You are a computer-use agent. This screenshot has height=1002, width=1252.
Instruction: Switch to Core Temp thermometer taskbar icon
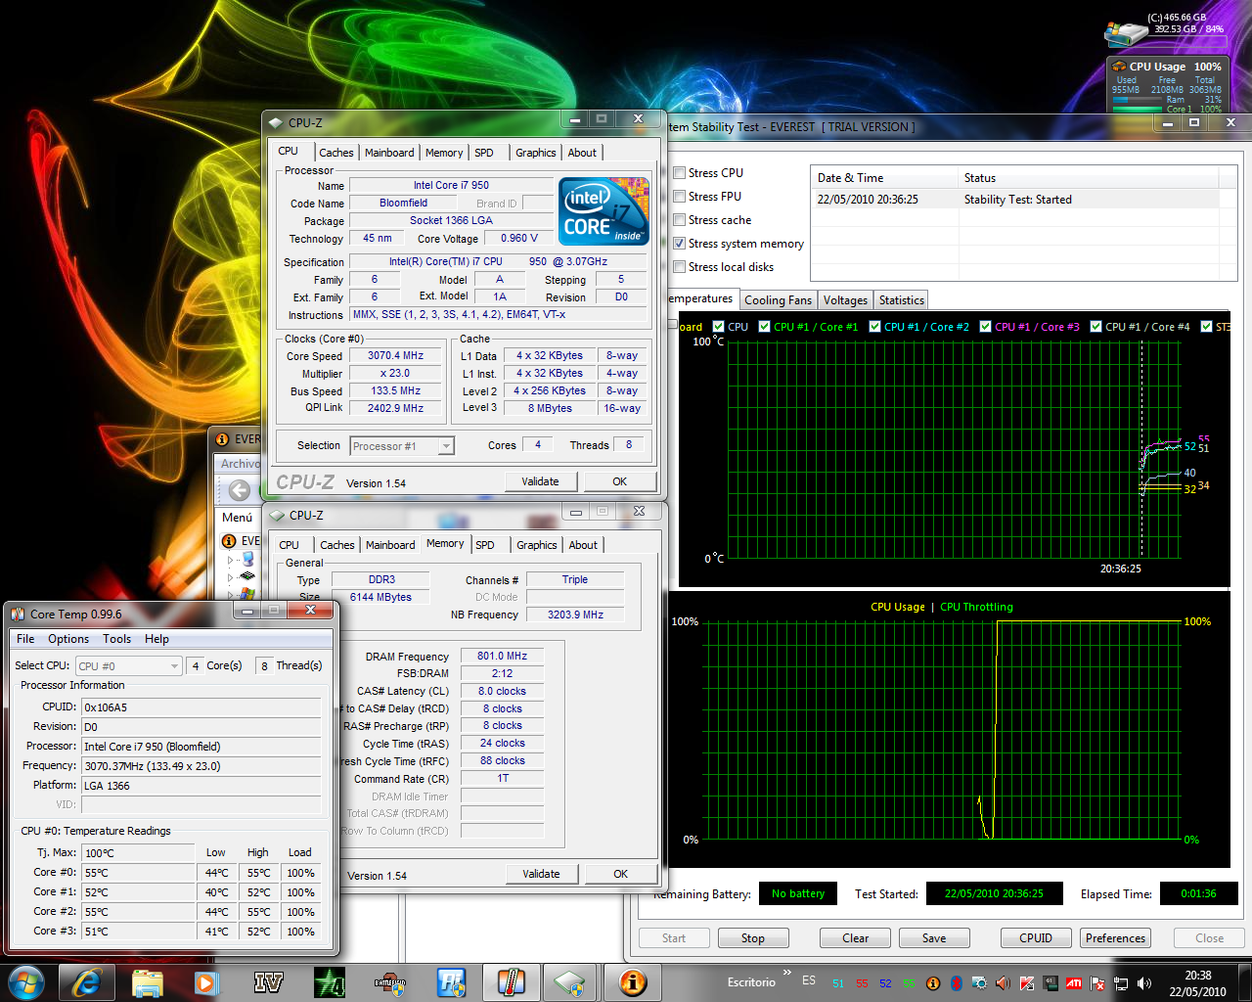(x=511, y=981)
